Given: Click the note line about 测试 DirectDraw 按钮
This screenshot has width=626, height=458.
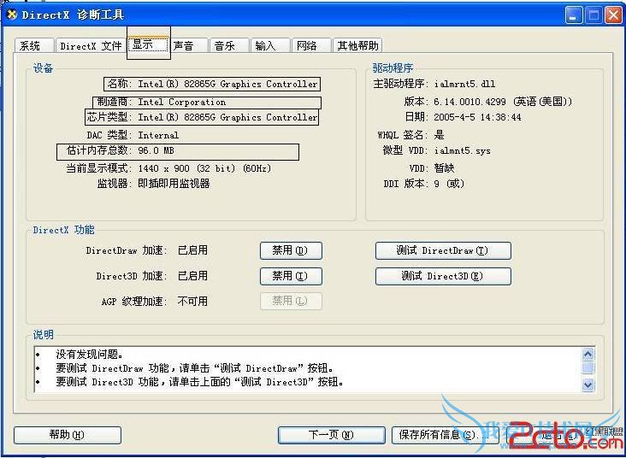Looking at the screenshot, I should pos(194,367).
